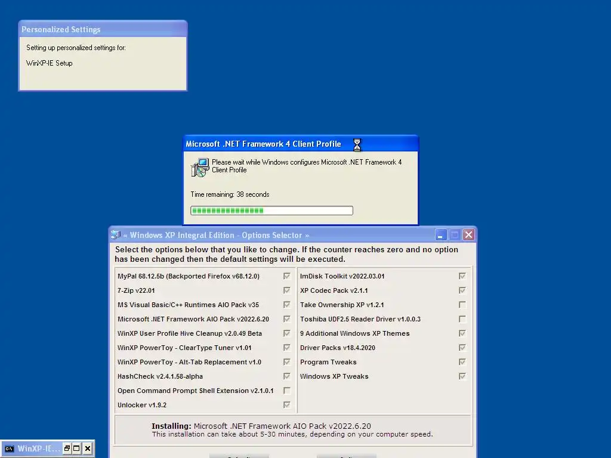Click the Microsoft .NET Framework 4 Client Profile title bar
Image resolution: width=611 pixels, height=458 pixels.
tap(301, 144)
